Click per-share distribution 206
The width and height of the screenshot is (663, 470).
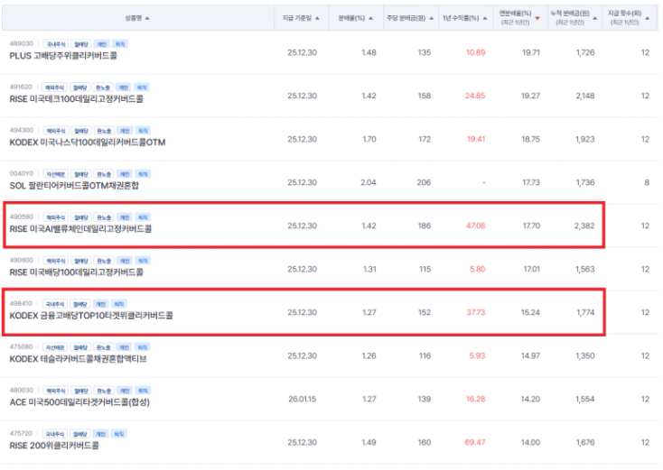(424, 182)
